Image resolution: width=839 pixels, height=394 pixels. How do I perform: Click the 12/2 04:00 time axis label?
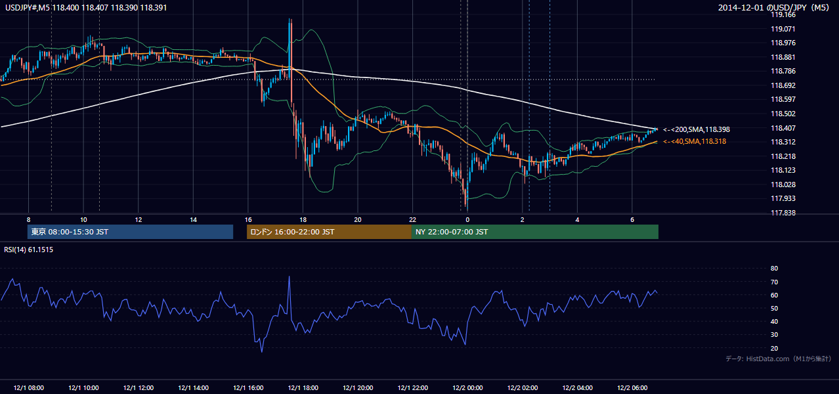578,388
